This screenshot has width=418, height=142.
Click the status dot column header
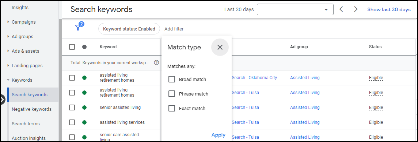pyautogui.click(x=84, y=47)
